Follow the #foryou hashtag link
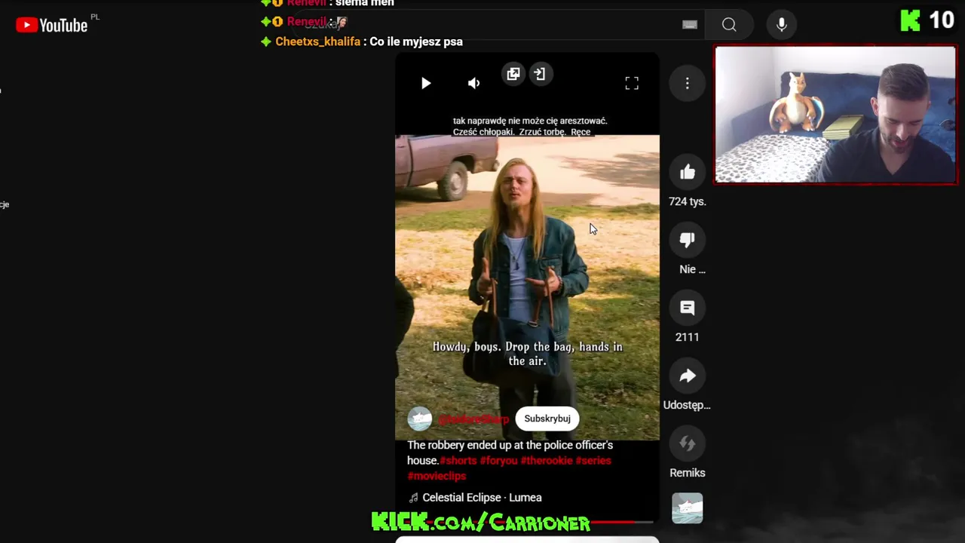The image size is (965, 543). coord(499,460)
